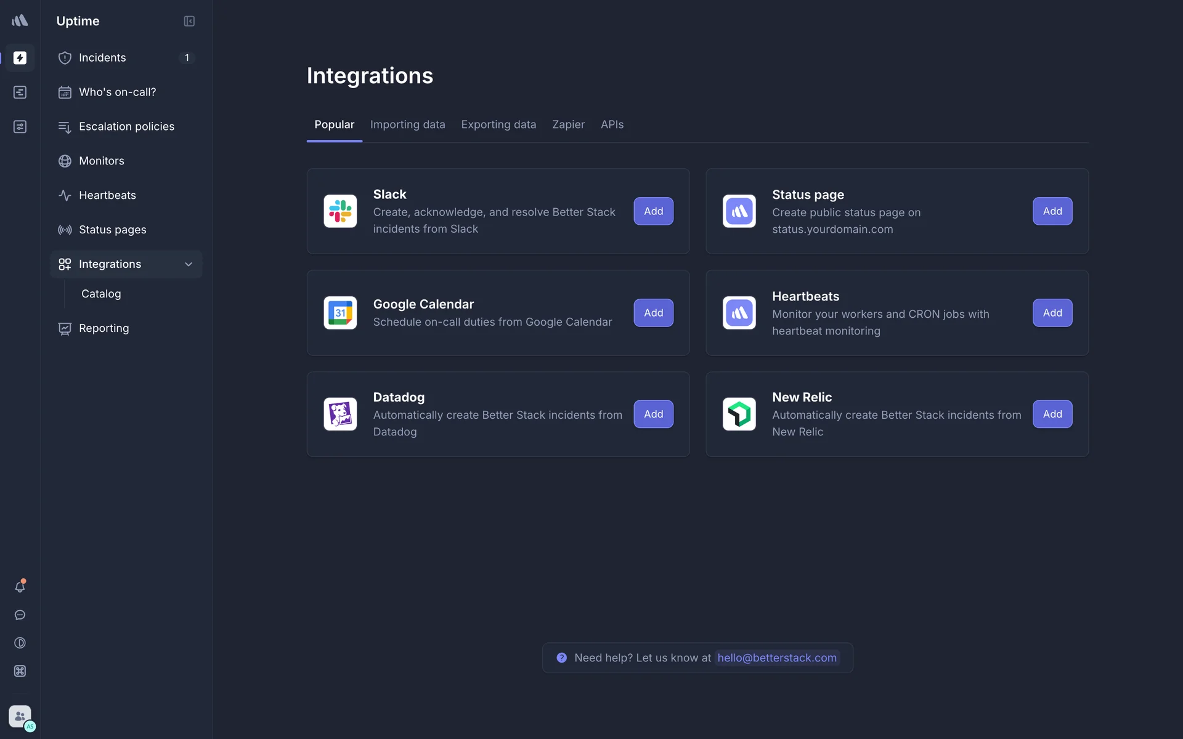
Task: Open the notifications bell icon
Action: [20, 587]
